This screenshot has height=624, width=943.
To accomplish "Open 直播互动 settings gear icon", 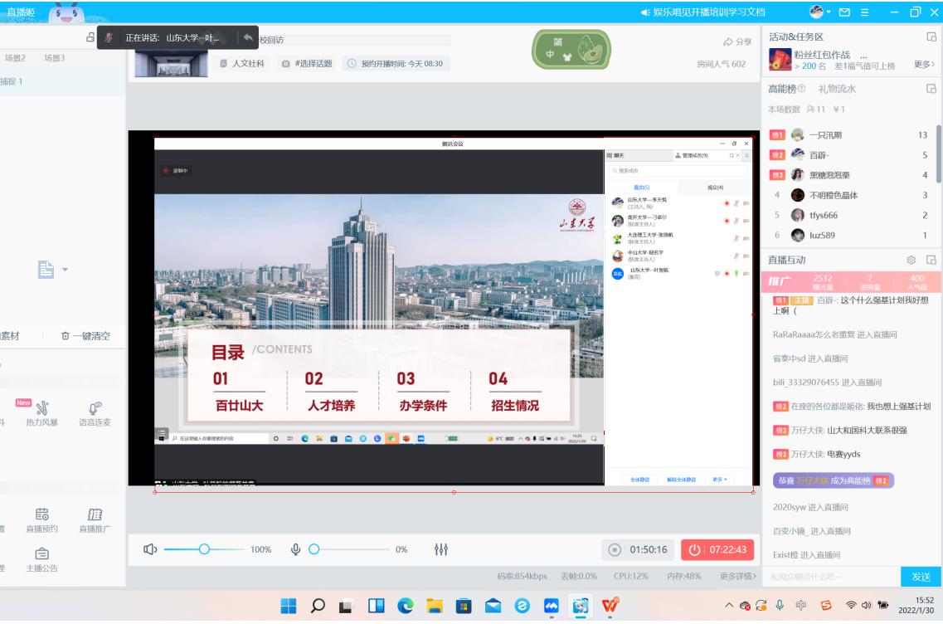I will (x=911, y=260).
